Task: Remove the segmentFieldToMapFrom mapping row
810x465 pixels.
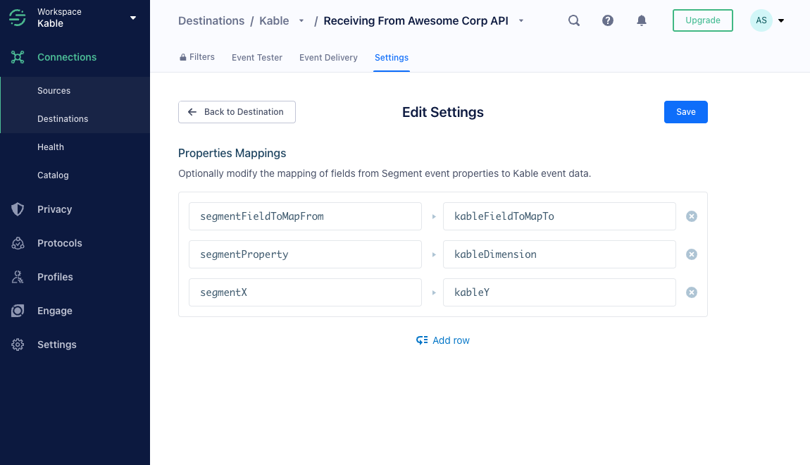Action: [x=691, y=216]
